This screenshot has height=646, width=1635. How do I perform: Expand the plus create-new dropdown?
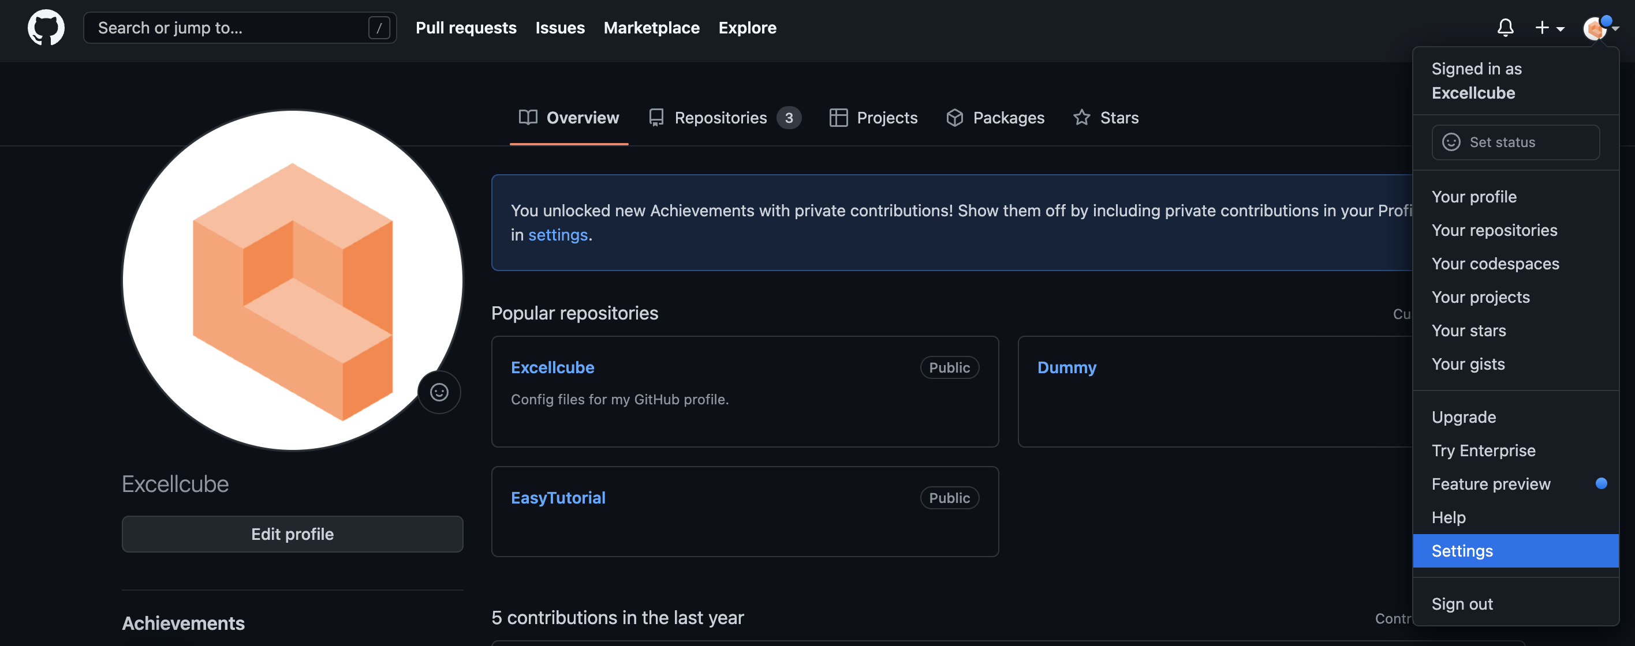point(1548,28)
